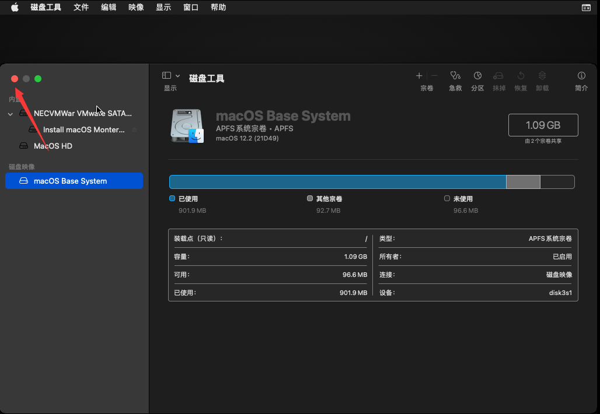Click the 其他宗卷 gray legend swatch
This screenshot has width=600, height=414.
310,198
